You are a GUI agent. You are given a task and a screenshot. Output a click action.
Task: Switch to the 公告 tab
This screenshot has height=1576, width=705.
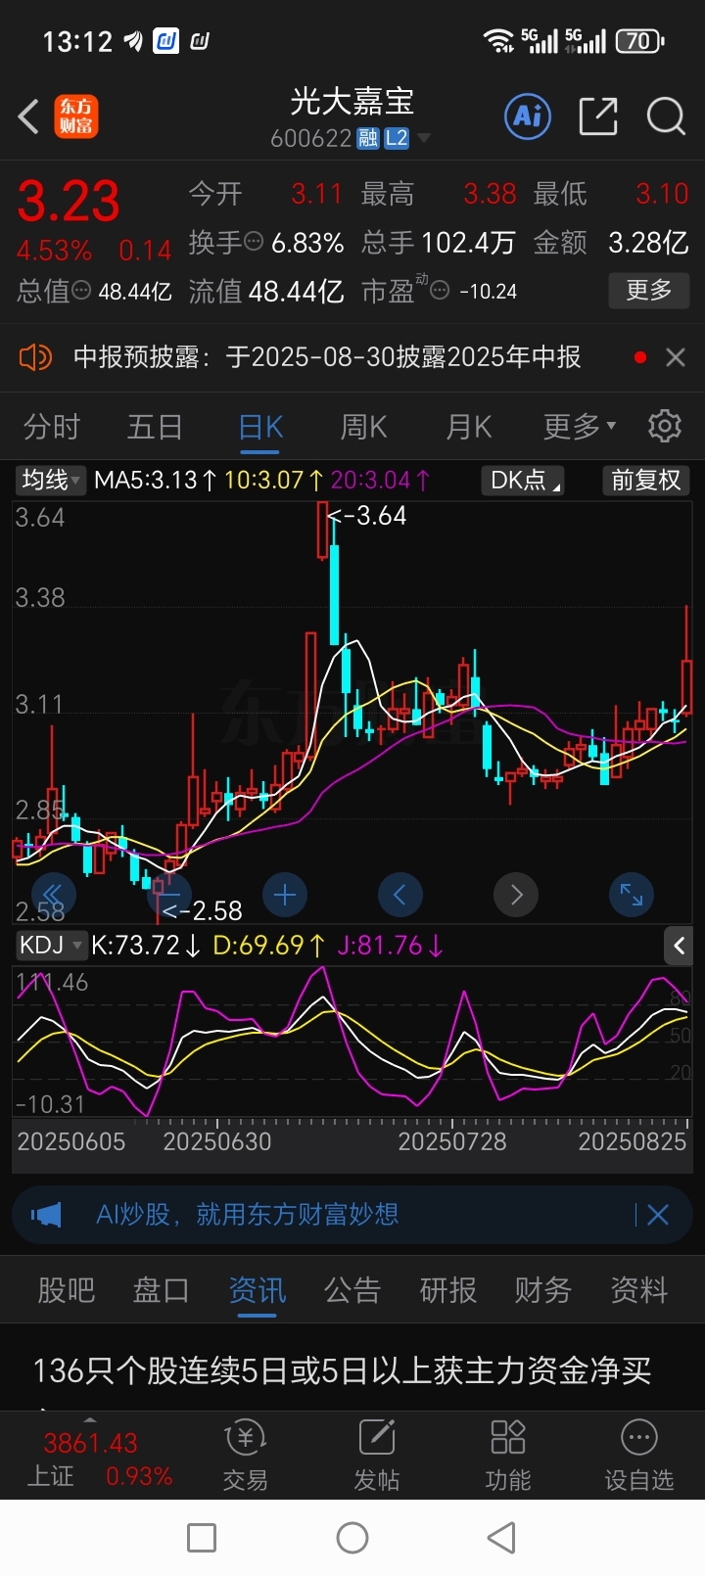click(352, 1290)
